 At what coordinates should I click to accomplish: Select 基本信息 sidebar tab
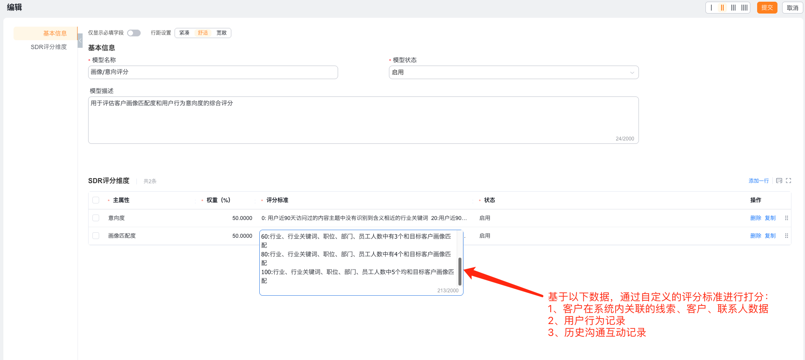(x=55, y=33)
